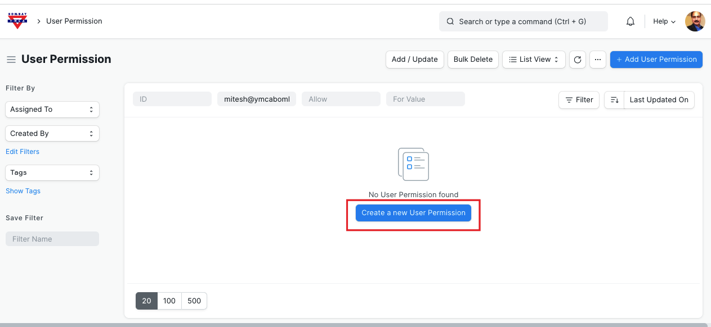Open the Created By dropdown
This screenshot has height=327, width=711.
point(52,134)
